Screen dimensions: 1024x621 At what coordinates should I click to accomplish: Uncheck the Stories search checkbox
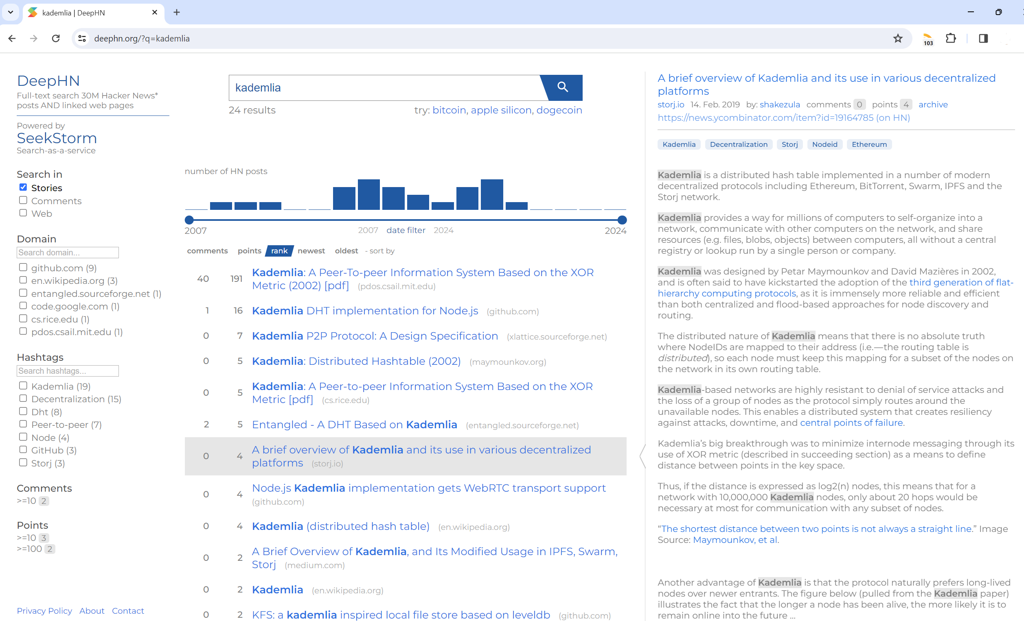pos(23,187)
